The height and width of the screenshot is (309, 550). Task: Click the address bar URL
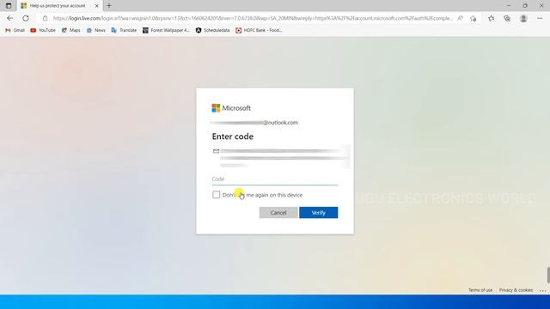pyautogui.click(x=253, y=18)
